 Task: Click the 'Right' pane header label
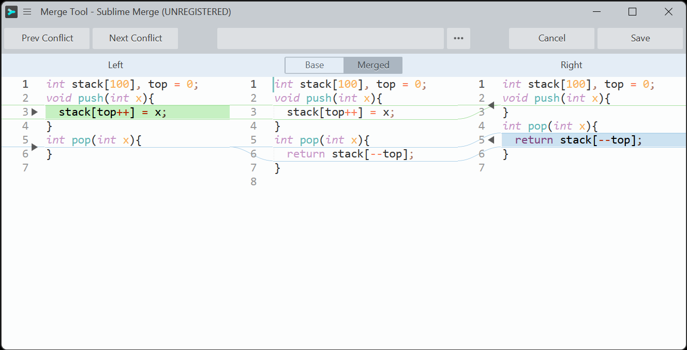(x=571, y=65)
